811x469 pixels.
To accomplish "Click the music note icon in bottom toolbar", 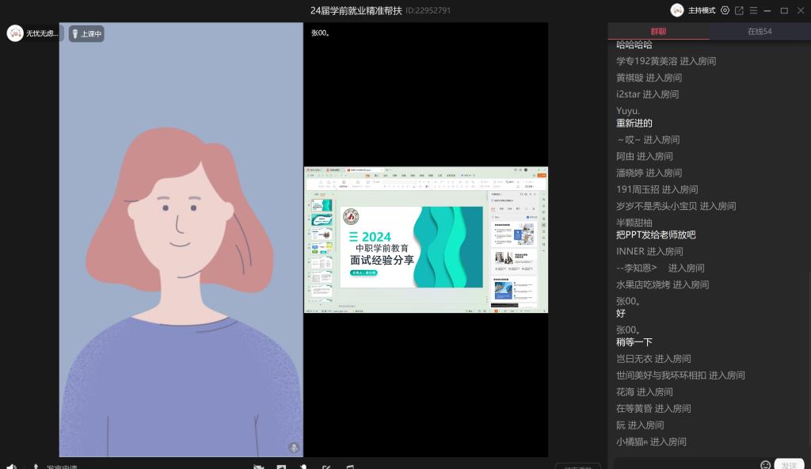I will [x=349, y=467].
